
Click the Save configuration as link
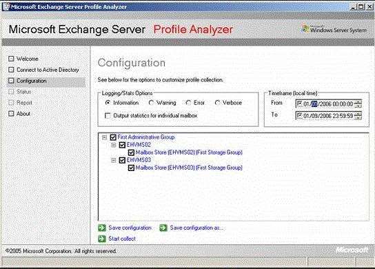click(196, 228)
